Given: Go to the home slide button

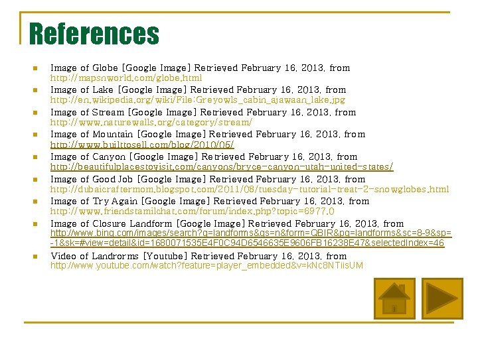Looking at the screenshot, I should [x=394, y=298].
